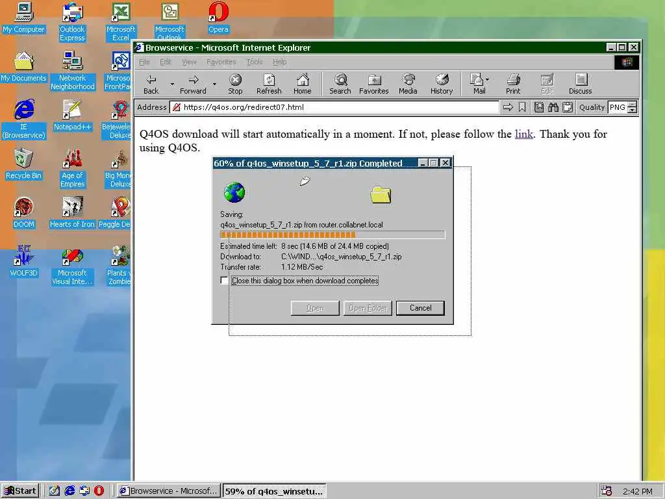Click the taskbar clock showing 2:42 PM
This screenshot has height=499, width=665.
[638, 491]
